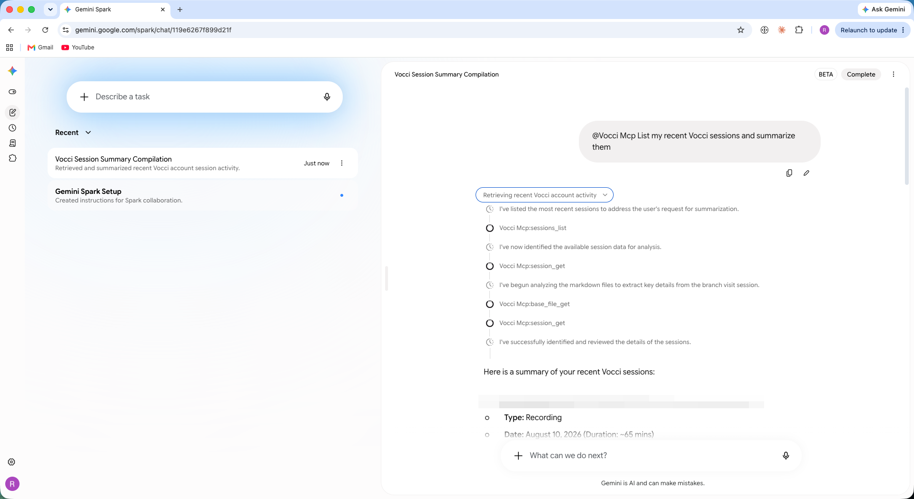
Task: Open three-dot menu for Vocci Session Summary task
Action: pyautogui.click(x=342, y=163)
